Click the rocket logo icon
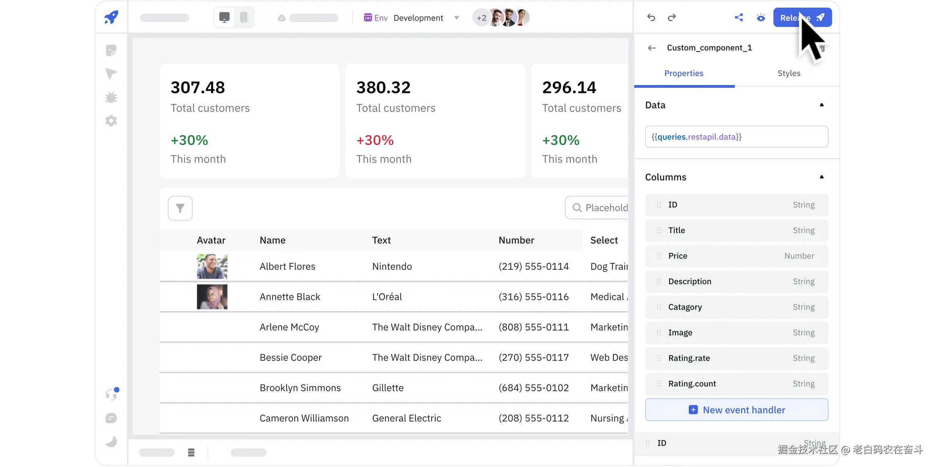The image size is (935, 467). [111, 17]
